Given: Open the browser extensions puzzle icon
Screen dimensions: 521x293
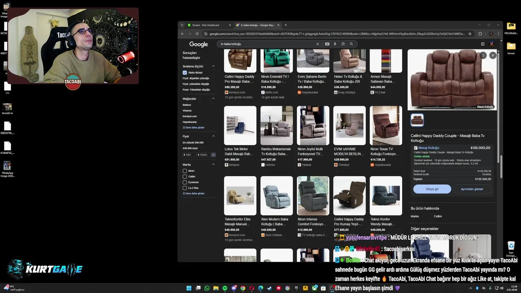Looking at the screenshot, I should [x=480, y=34].
